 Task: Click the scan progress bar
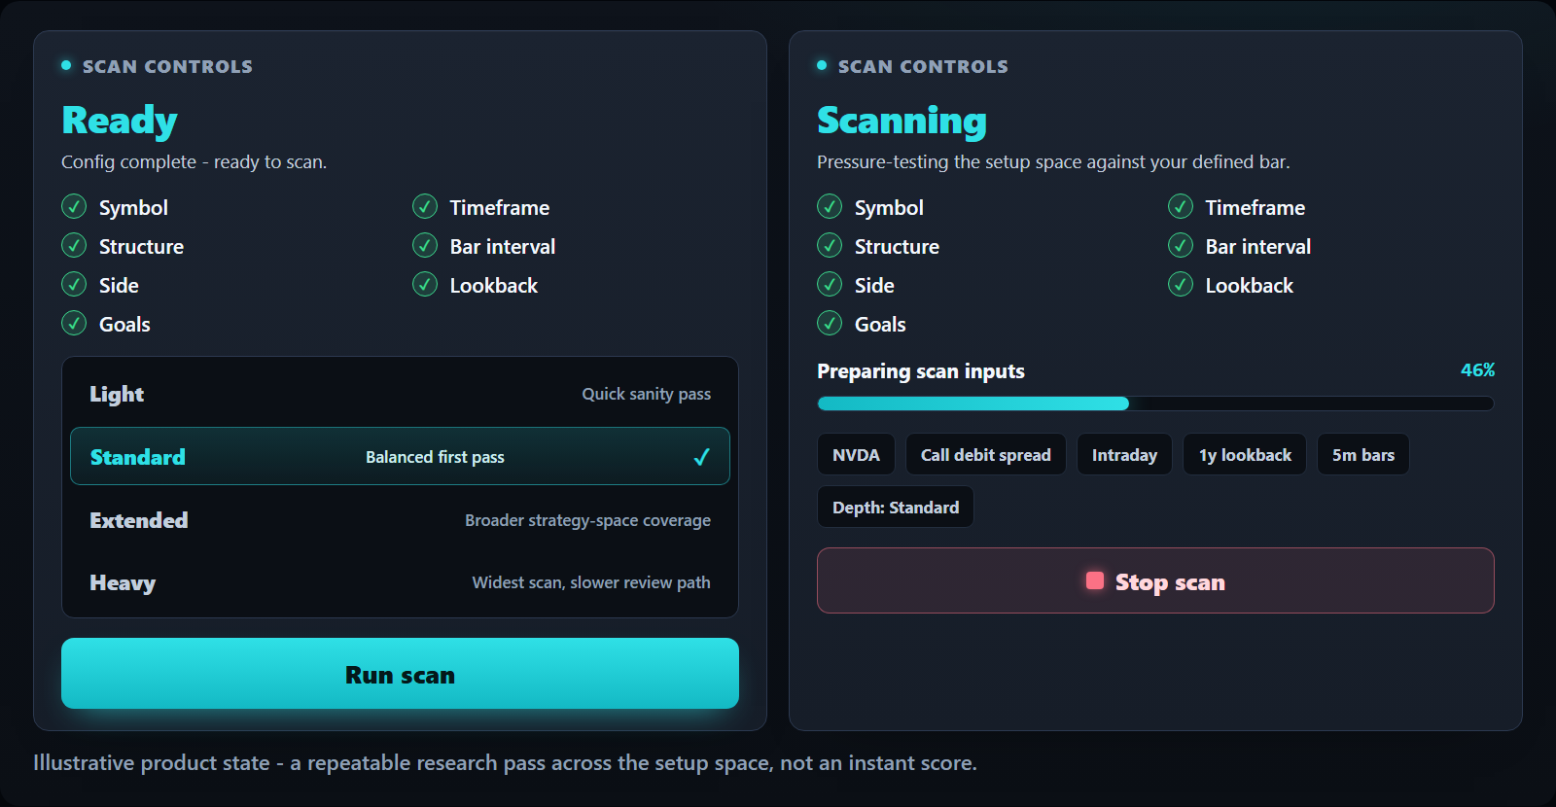point(1155,403)
